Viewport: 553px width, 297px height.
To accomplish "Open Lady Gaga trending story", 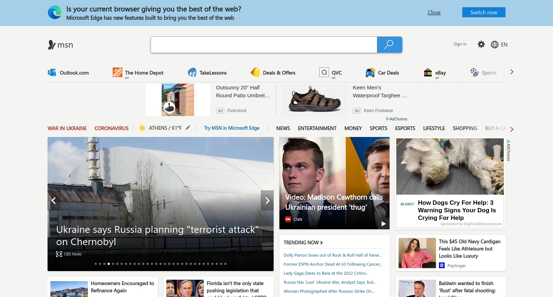I will (326, 273).
